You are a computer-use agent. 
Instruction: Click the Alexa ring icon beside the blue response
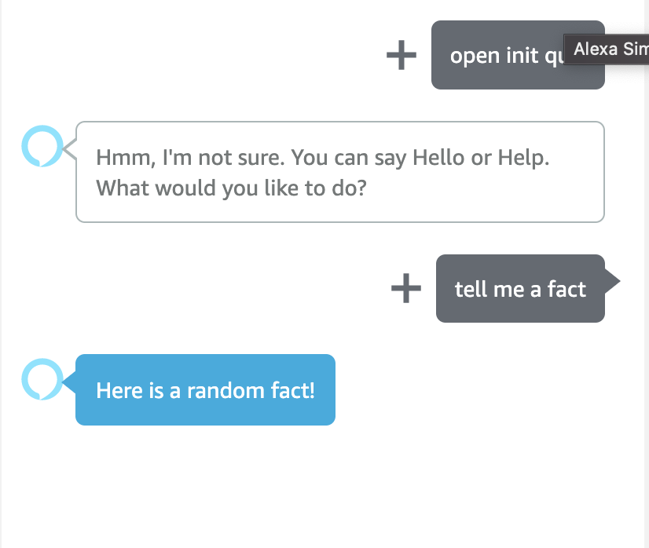42,379
